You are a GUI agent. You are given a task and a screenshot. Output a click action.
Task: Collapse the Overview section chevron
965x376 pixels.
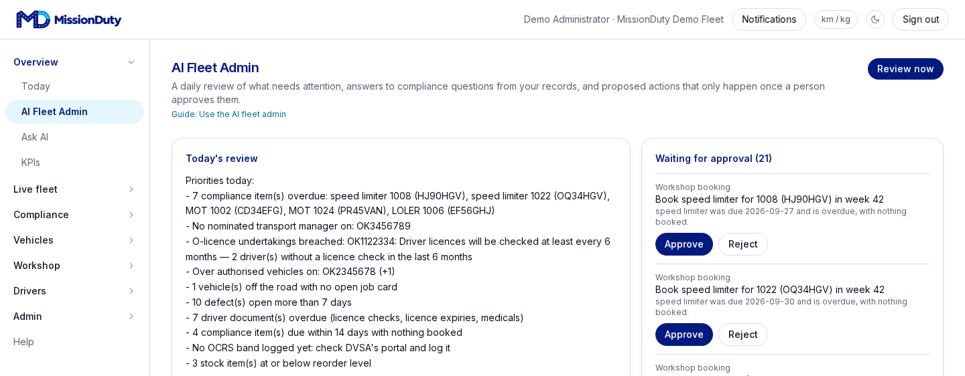pyautogui.click(x=131, y=62)
